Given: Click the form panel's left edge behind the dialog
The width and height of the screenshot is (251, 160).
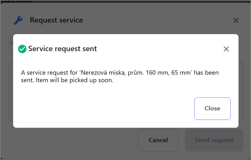Looking at the screenshot, I should (11, 92).
